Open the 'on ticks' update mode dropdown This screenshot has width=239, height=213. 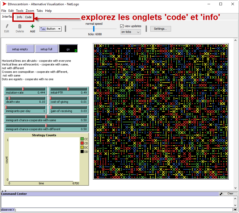pyautogui.click(x=131, y=32)
